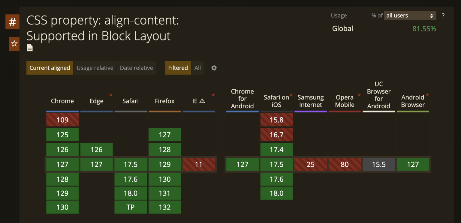Click the red IE 11 unsupported cell
The width and height of the screenshot is (461, 223).
coord(199,164)
